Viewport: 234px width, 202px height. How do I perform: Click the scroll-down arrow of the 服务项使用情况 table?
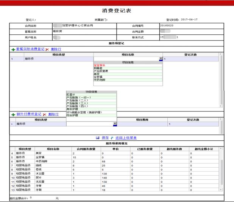coord(221,190)
